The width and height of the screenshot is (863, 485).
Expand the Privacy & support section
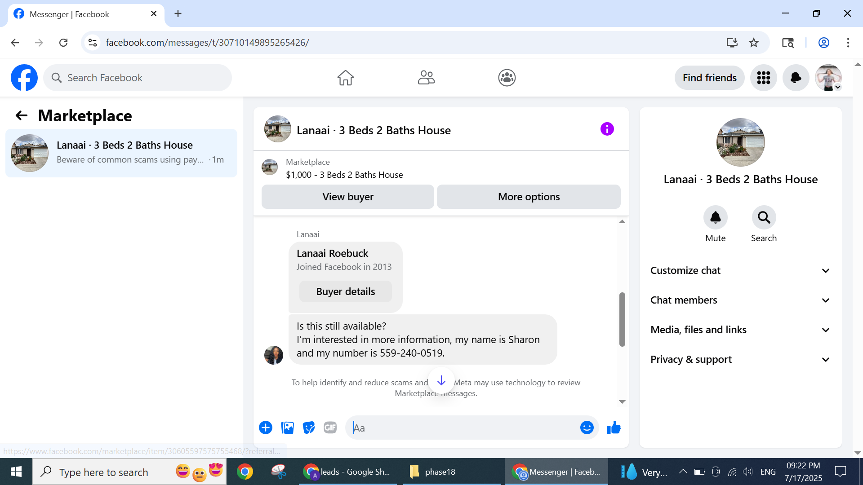(740, 359)
